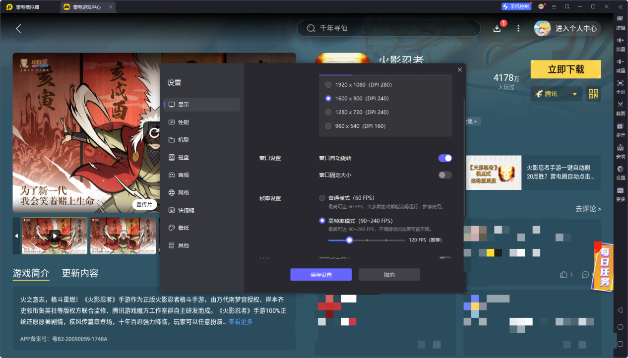The width and height of the screenshot is (628, 358).
Task: Click the FPS slider handle
Action: (x=349, y=240)
